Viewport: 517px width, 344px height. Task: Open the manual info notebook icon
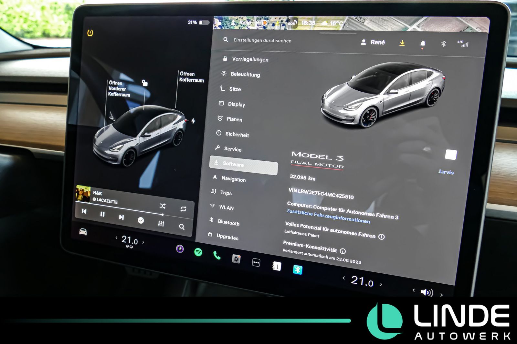(x=277, y=266)
